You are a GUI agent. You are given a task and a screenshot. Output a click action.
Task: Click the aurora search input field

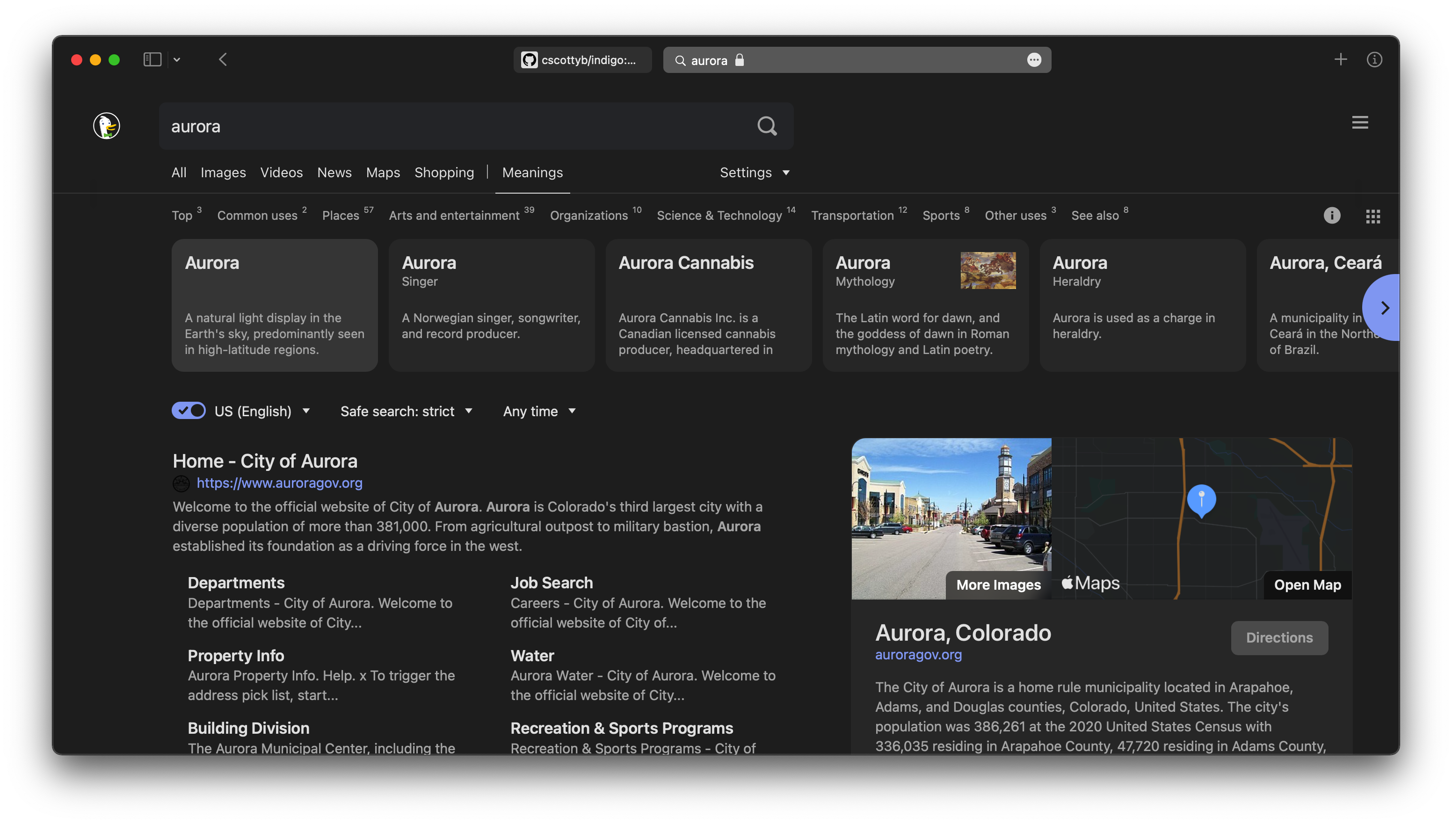click(x=453, y=126)
